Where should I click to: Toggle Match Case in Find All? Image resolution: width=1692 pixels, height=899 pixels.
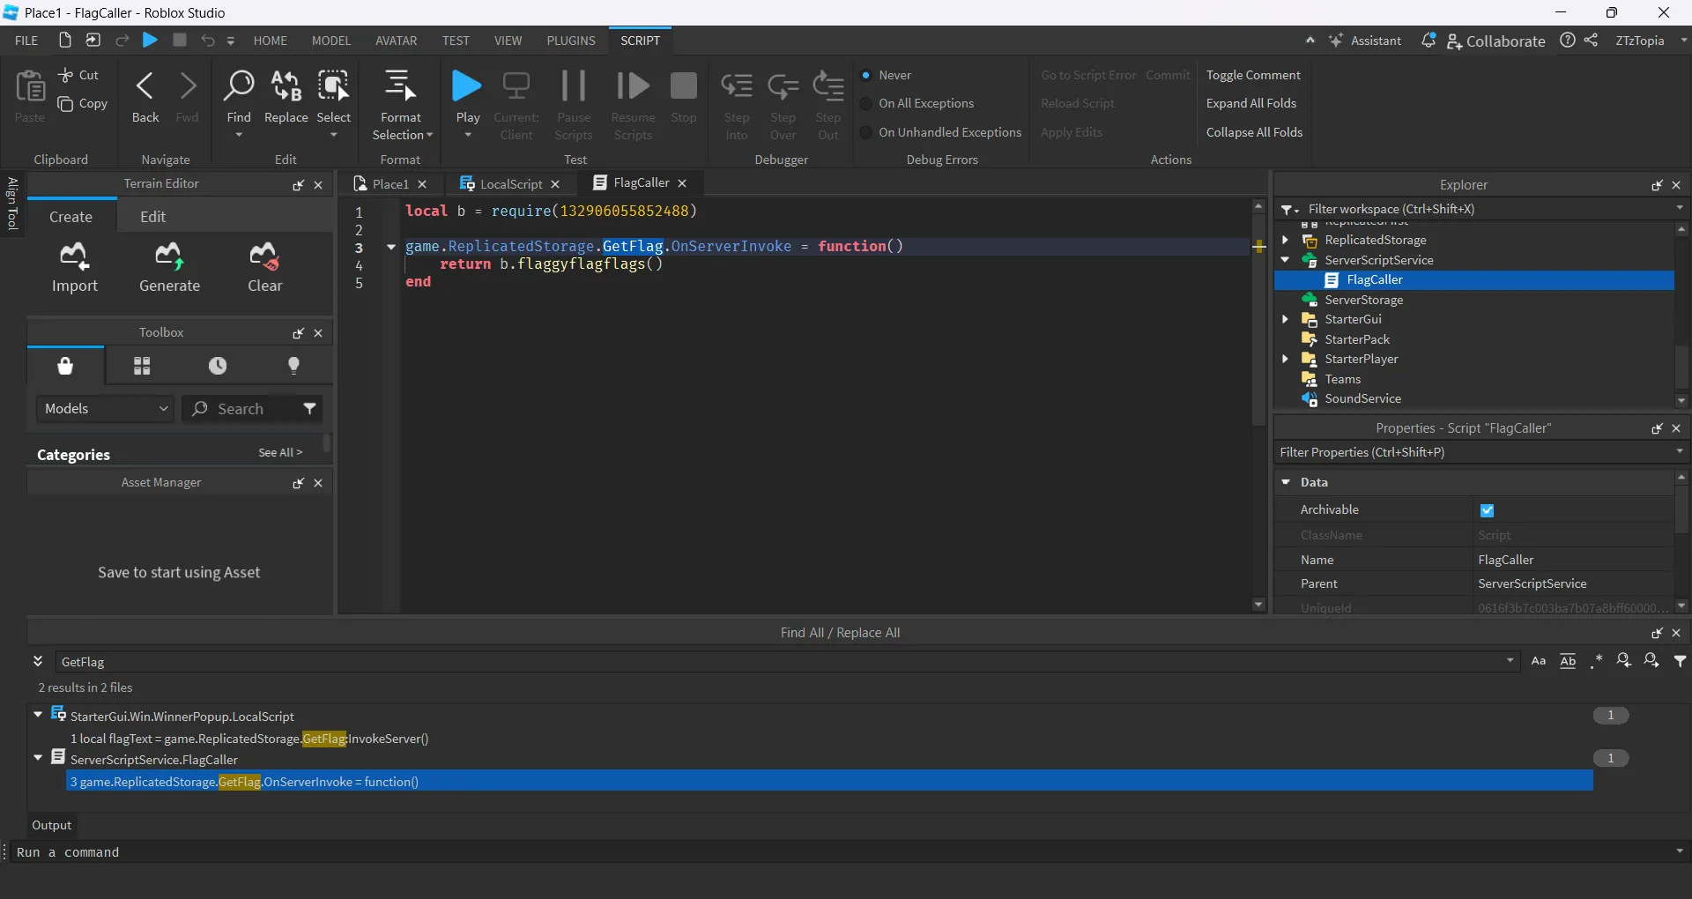click(1539, 661)
